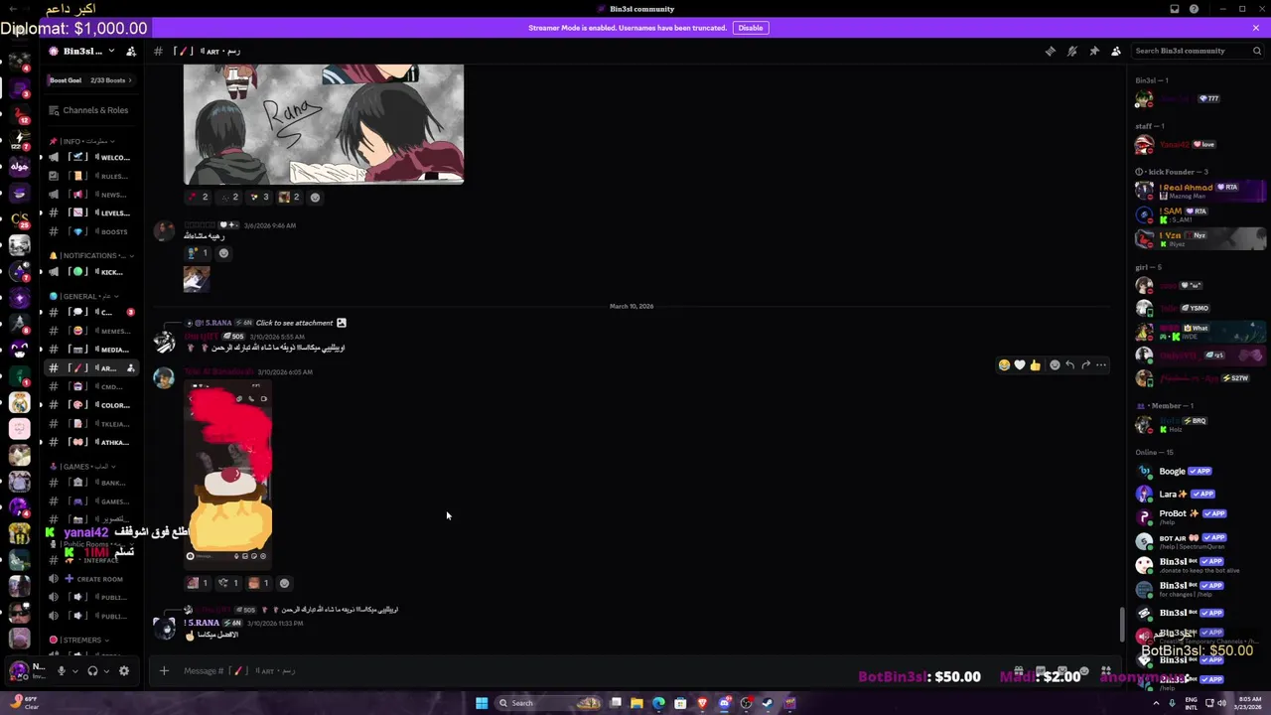Collapse the NOTIFICATIONS category
The height and width of the screenshot is (715, 1271).
click(91, 255)
